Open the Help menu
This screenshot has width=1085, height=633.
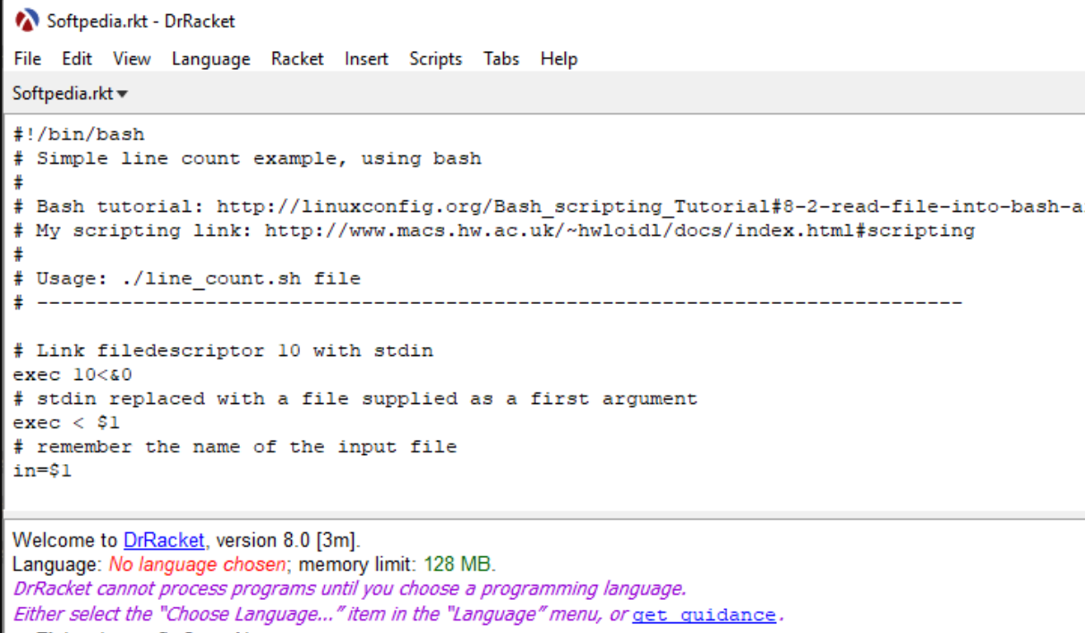coord(559,59)
